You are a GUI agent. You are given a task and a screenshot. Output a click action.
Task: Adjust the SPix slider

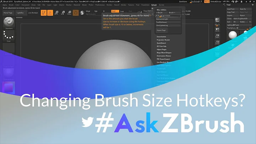pos(217,25)
